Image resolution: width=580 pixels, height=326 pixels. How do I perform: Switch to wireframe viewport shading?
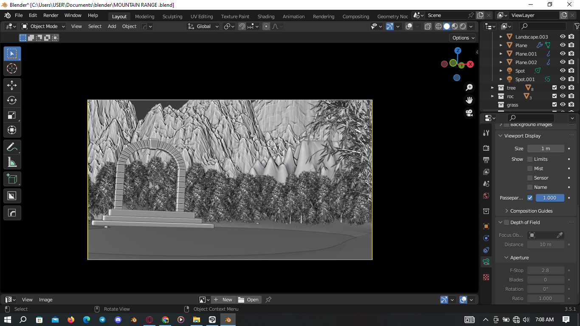coord(439,26)
